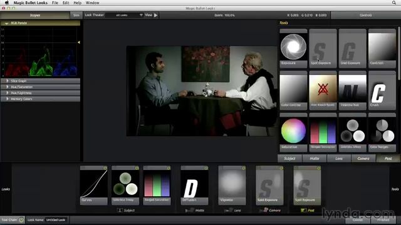Select the Diffusion tool in the chain
401x225 pixels.
pos(194,186)
